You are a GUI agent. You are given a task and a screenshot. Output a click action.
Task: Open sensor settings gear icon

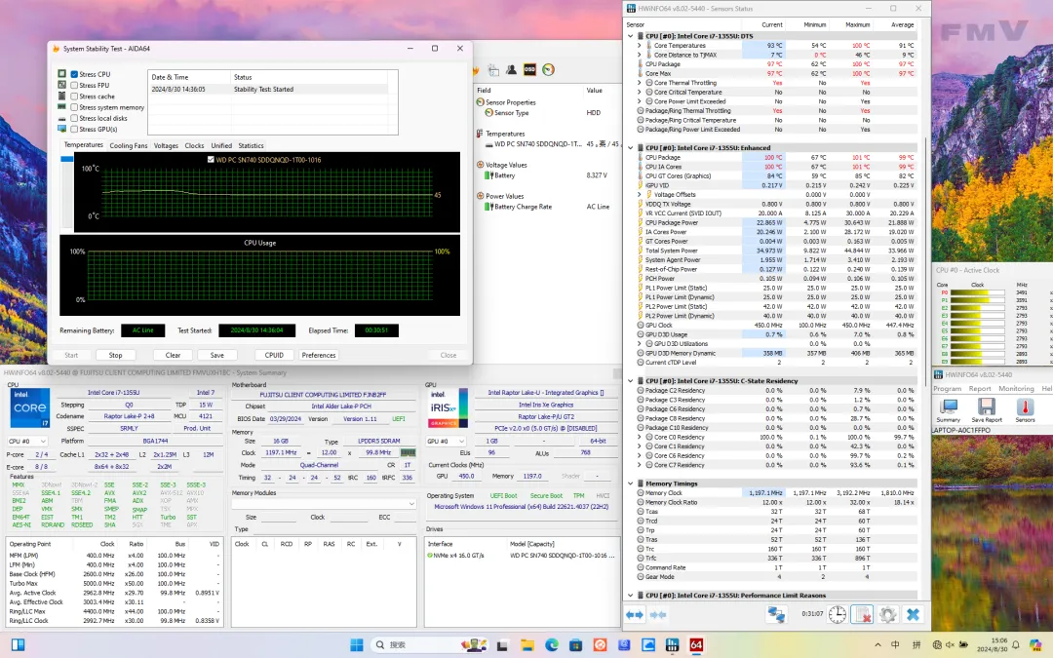886,614
